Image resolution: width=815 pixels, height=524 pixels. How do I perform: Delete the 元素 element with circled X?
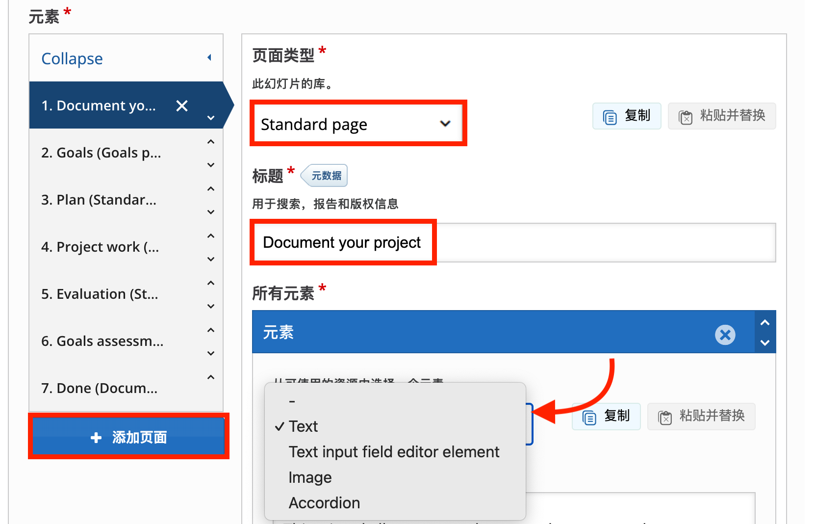(x=725, y=335)
